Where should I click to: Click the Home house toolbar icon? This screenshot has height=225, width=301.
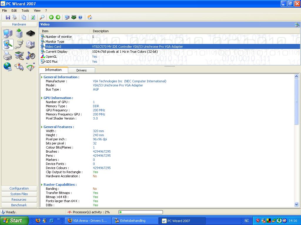pyautogui.click(x=90, y=17)
